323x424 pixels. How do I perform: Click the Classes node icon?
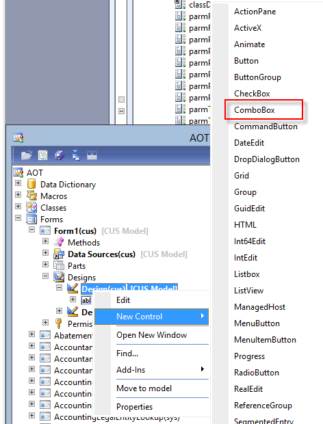31,207
